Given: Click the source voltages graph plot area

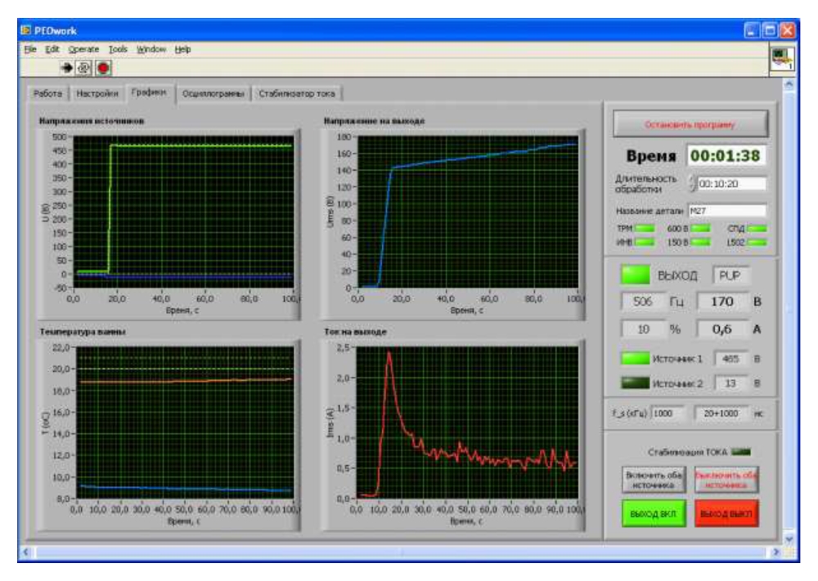Looking at the screenshot, I should click(x=183, y=212).
